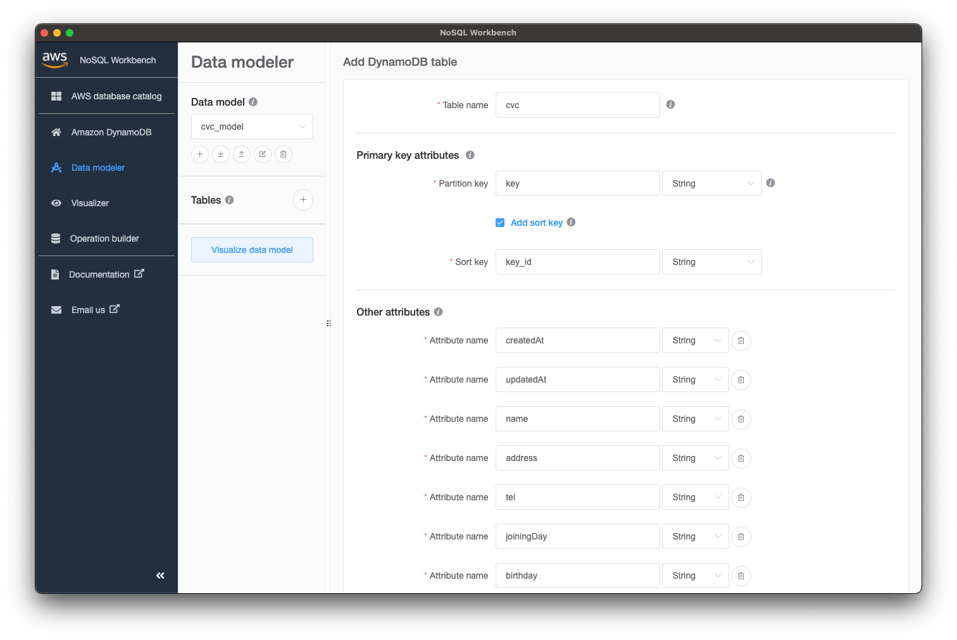Click the info icon next to Tables
This screenshot has height=640, width=957.
pyautogui.click(x=230, y=200)
